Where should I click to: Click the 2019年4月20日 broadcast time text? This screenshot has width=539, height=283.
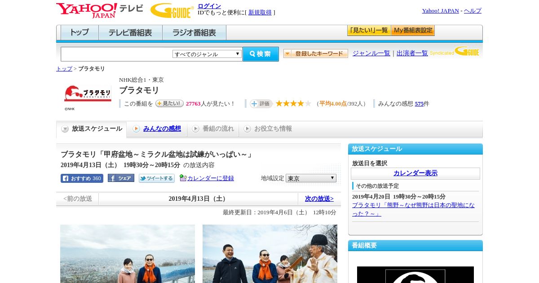(x=399, y=197)
